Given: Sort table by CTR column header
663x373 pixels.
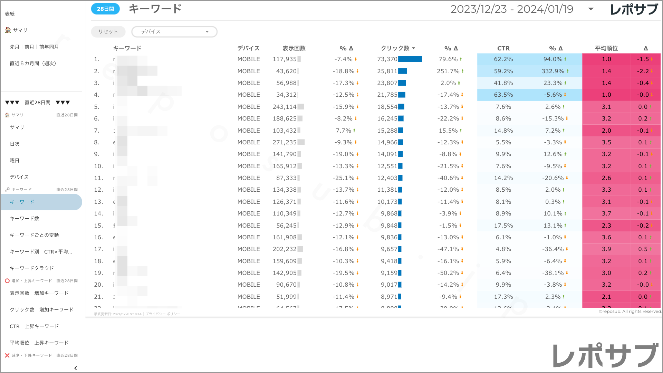Looking at the screenshot, I should (x=503, y=48).
